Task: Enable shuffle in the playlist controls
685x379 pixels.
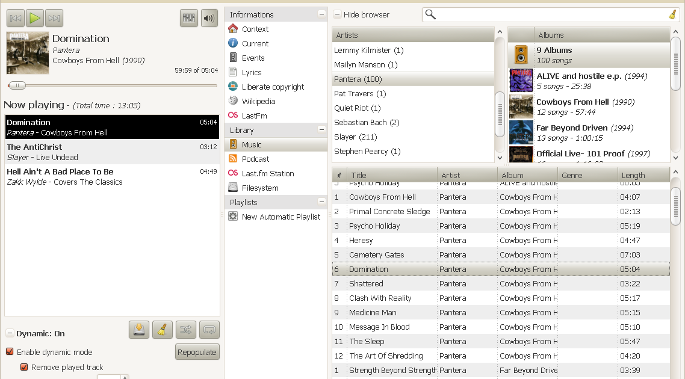Action: 185,330
